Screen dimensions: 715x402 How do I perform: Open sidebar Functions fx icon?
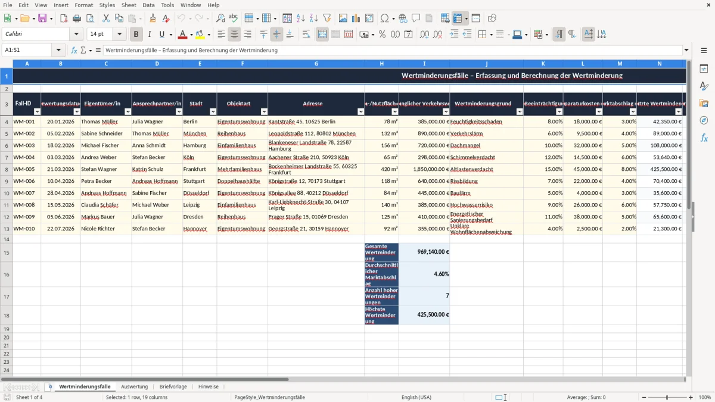[704, 138]
